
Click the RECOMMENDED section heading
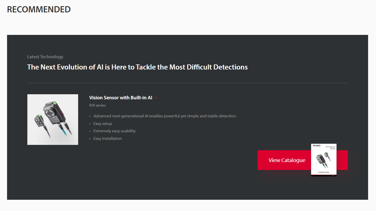coord(39,9)
